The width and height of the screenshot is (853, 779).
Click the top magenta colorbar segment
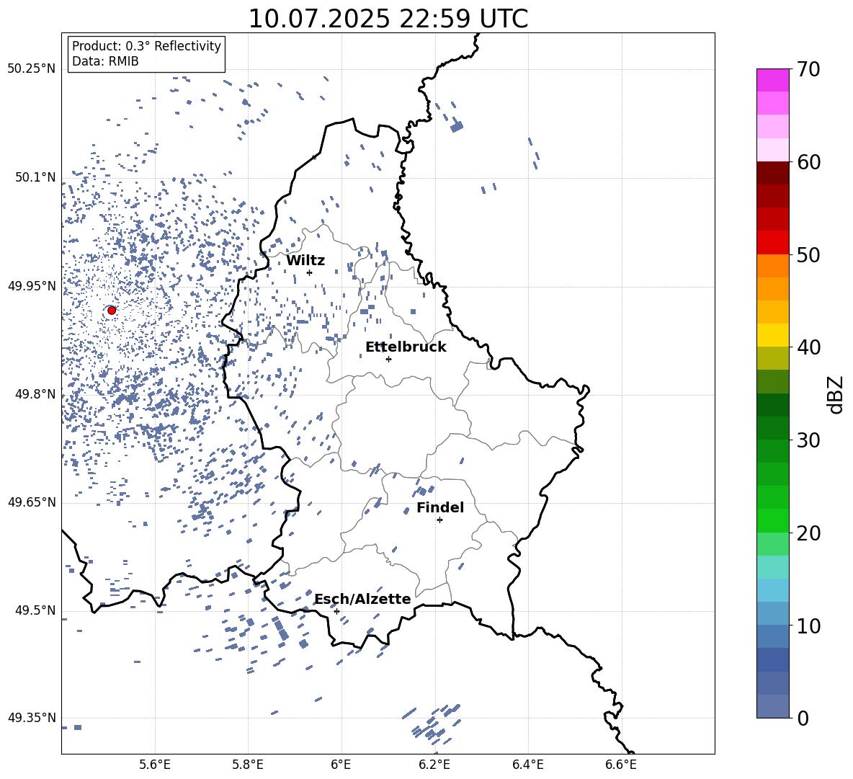click(772, 80)
